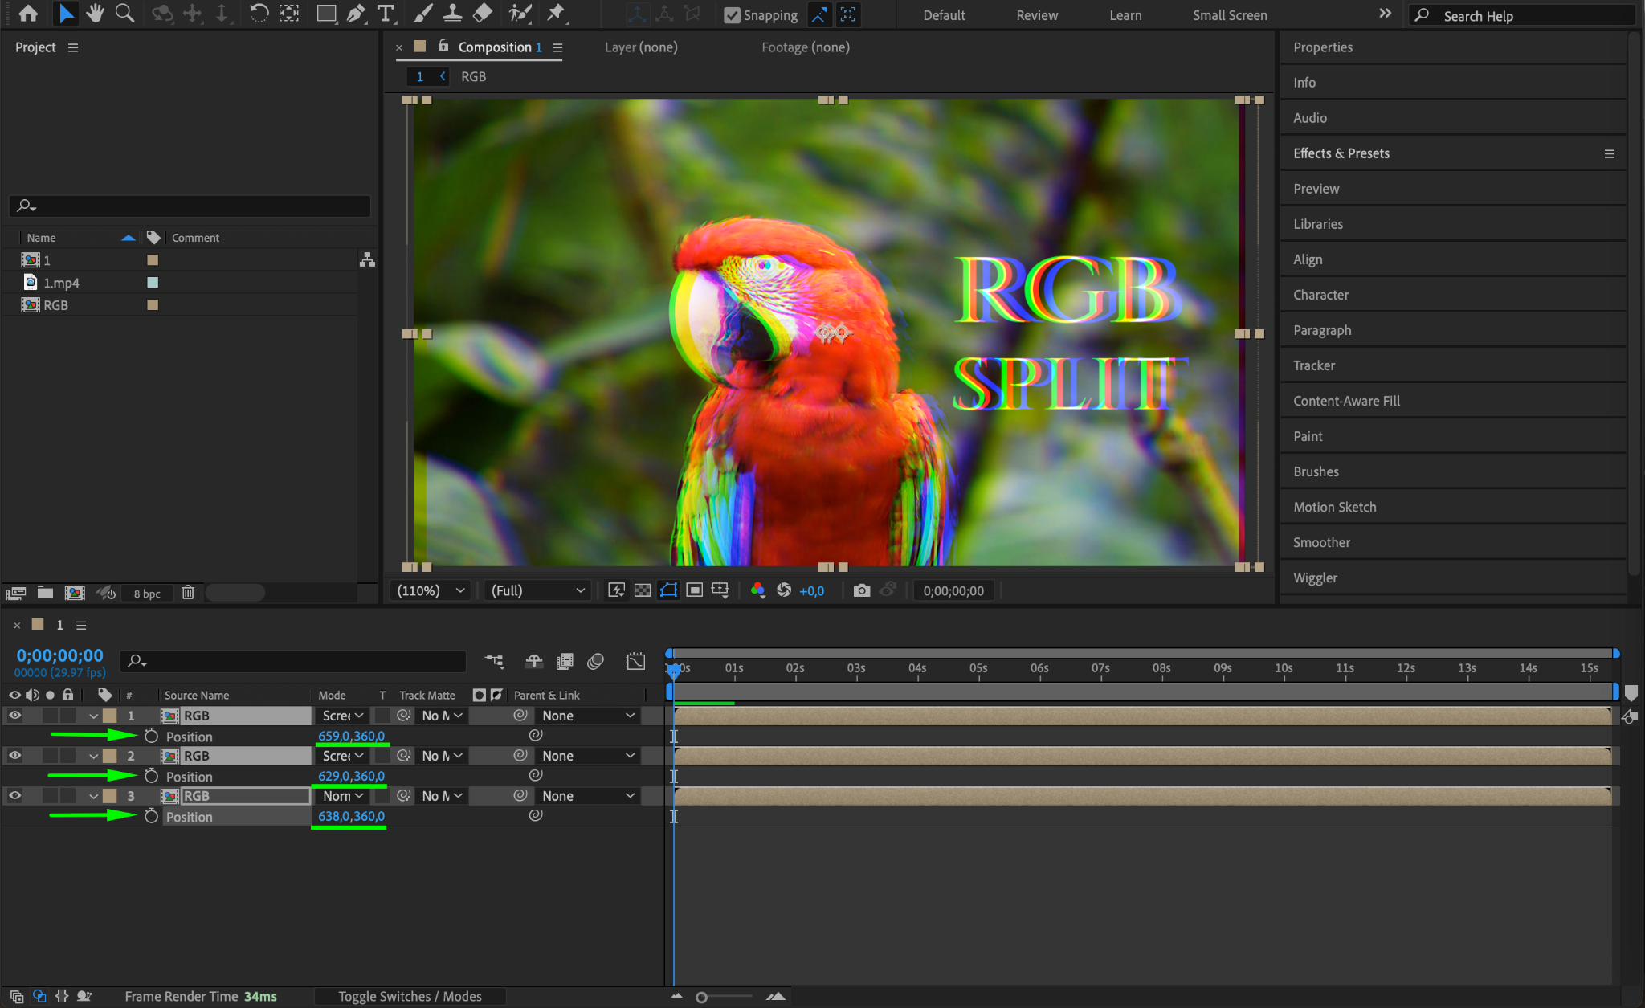Click the delete trash icon in Project panel
The image size is (1645, 1008).
[x=188, y=593]
